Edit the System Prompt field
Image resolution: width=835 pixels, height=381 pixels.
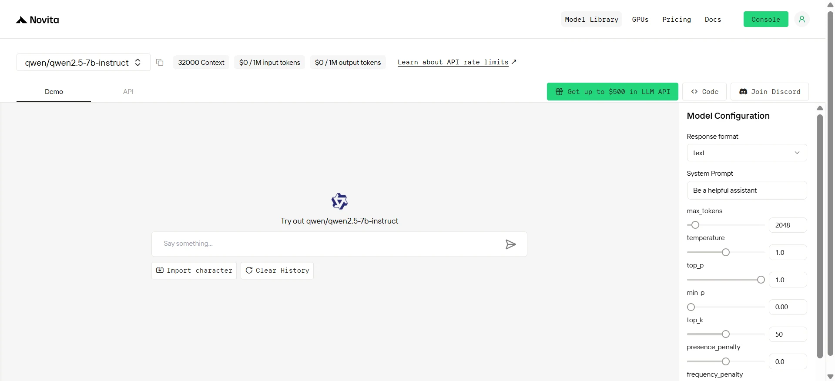pyautogui.click(x=747, y=190)
